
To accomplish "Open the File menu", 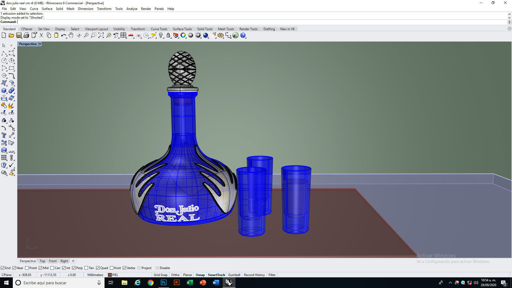I will 4,9.
